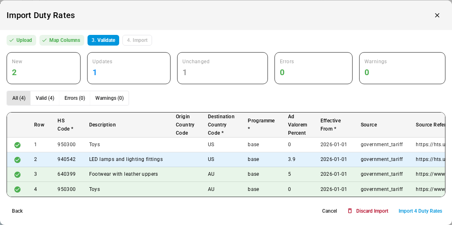Click Import 4 Duty Rates
452x225 pixels.
(x=420, y=211)
